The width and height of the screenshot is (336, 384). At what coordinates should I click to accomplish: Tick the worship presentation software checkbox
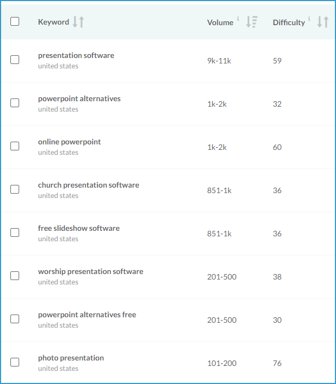tap(15, 276)
